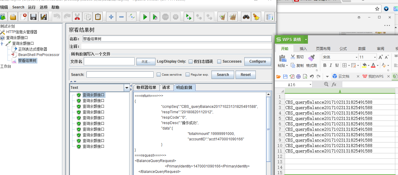Toggle Bold formatting in WPS ribbon
The image size is (398, 175).
click(324, 65)
